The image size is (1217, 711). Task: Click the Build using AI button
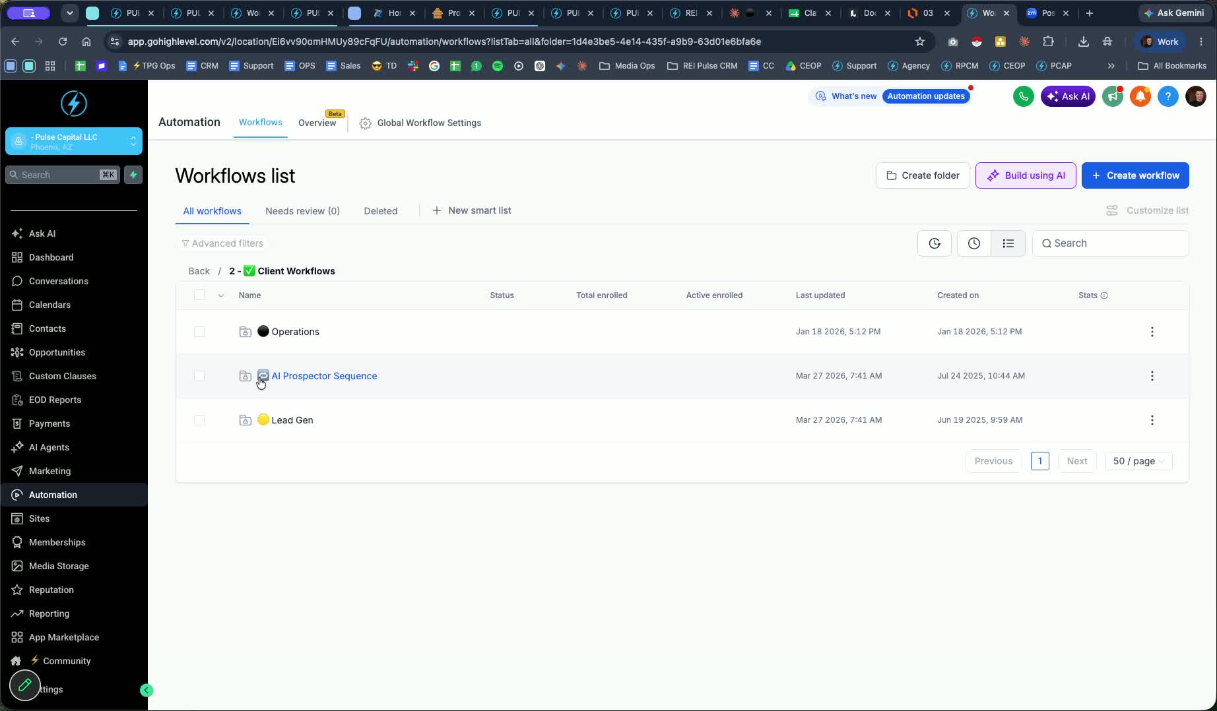[1026, 175]
